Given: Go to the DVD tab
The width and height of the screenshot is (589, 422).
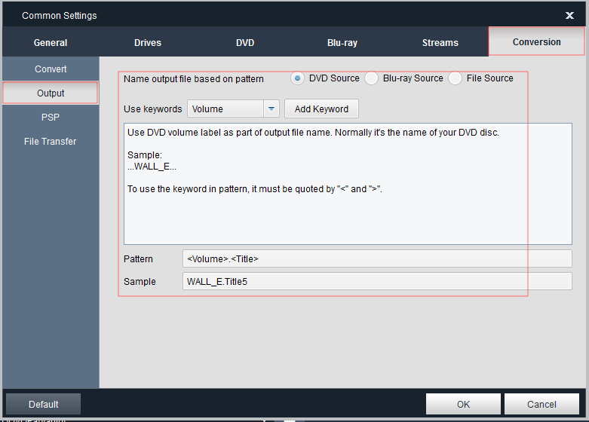Looking at the screenshot, I should tap(245, 42).
